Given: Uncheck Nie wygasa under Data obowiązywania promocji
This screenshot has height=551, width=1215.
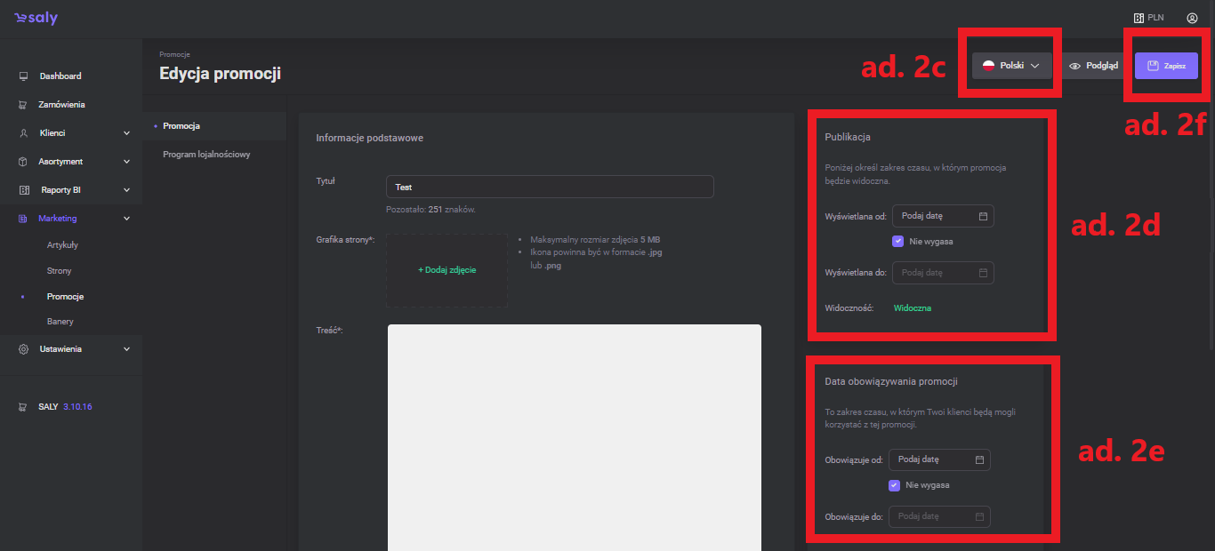Looking at the screenshot, I should coord(895,485).
